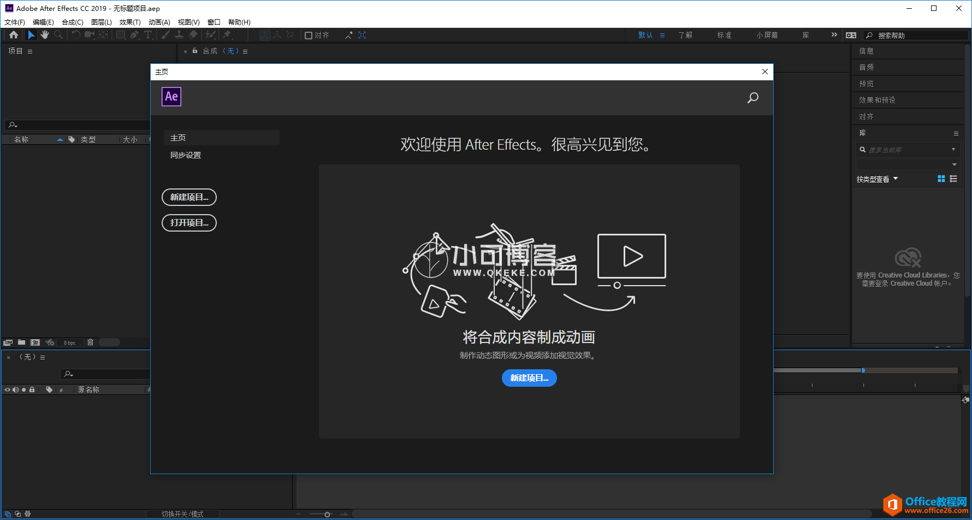Select the Rotation tool
This screenshot has height=520, width=972.
(x=76, y=35)
